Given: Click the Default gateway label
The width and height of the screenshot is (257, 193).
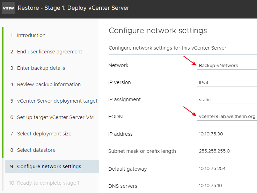Looking at the screenshot, I should [127, 169].
